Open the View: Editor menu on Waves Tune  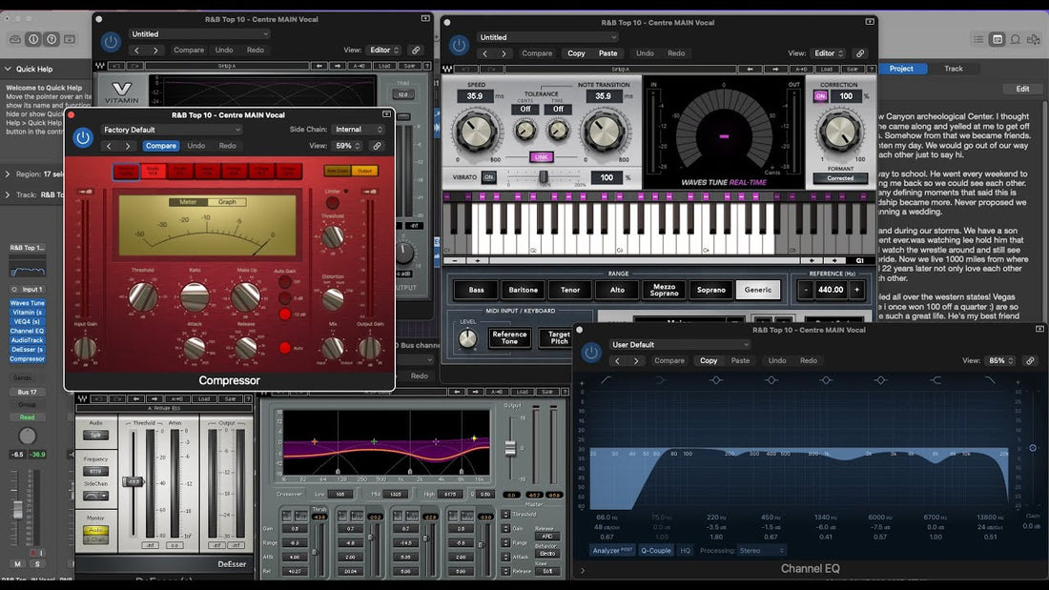click(826, 53)
